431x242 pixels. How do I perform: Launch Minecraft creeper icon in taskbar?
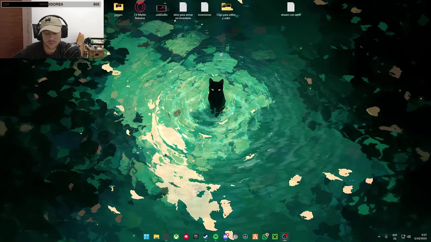(x=275, y=237)
